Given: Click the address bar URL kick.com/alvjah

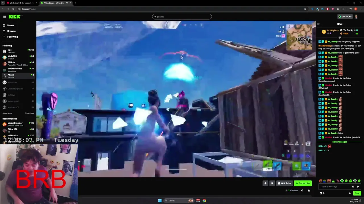Looking at the screenshot, I should coord(29,9).
